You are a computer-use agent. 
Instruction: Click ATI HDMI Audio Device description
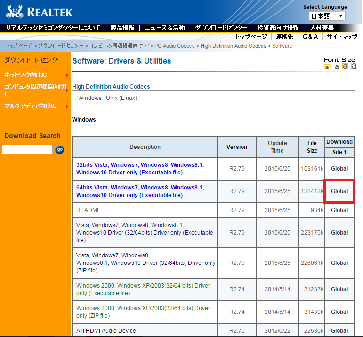click(106, 331)
